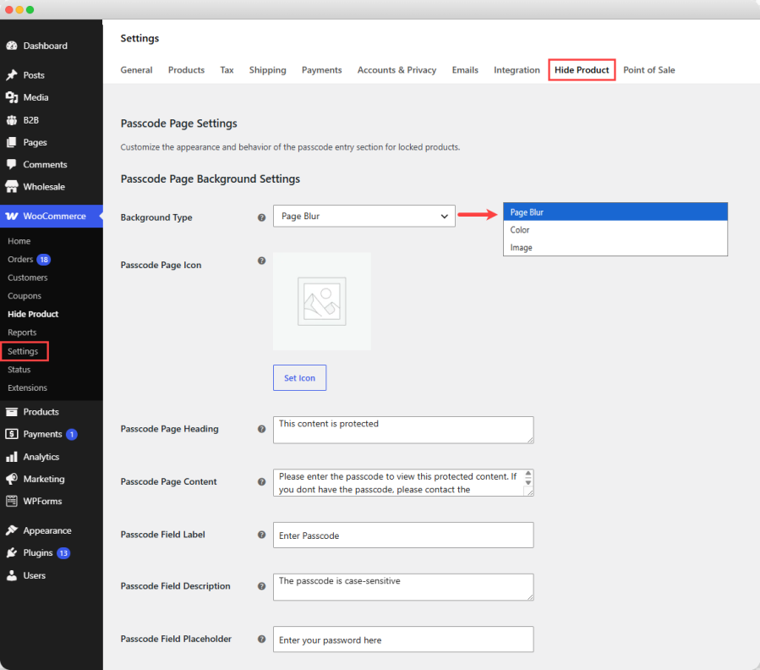Click the Analytics bar chart icon
The height and width of the screenshot is (670, 760).
pos(12,457)
